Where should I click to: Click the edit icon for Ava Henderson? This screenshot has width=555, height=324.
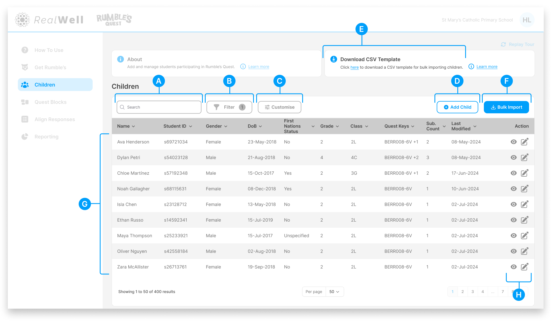(524, 142)
